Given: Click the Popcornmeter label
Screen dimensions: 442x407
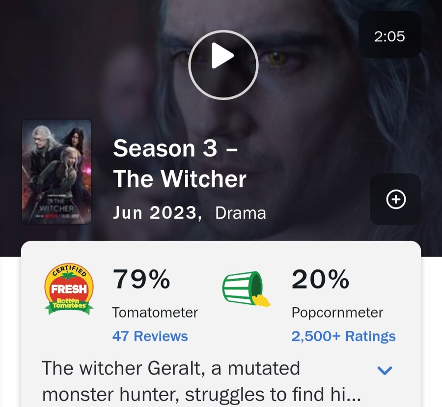Looking at the screenshot, I should coord(337,313).
